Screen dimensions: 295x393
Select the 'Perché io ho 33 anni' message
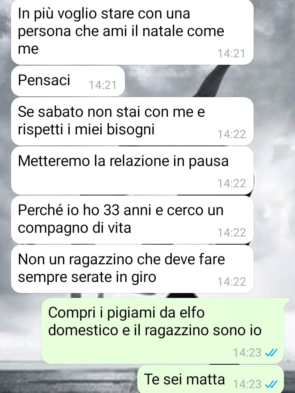click(132, 220)
